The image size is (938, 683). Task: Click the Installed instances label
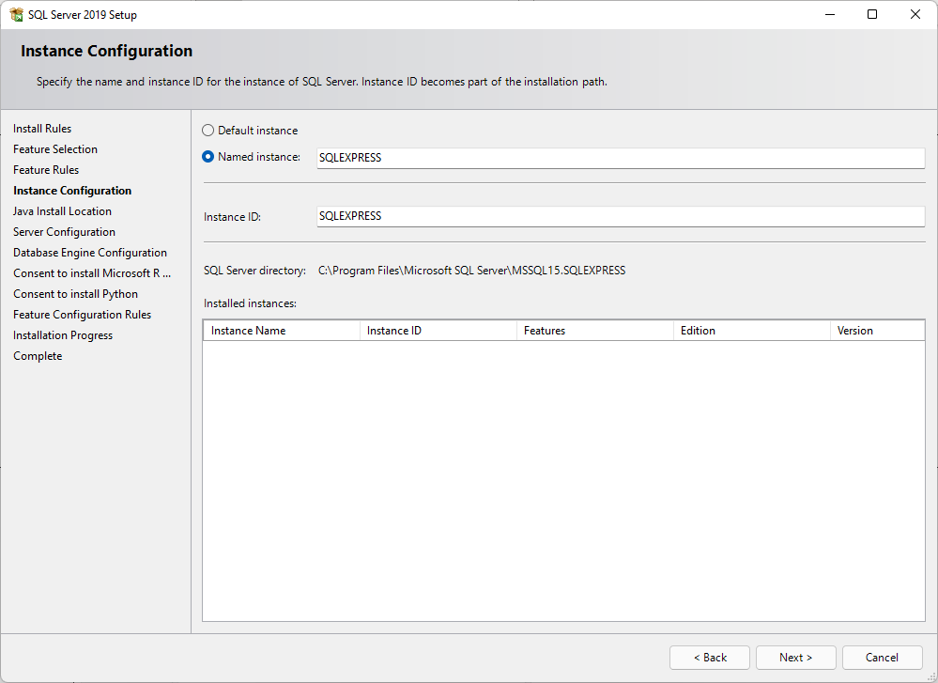click(x=250, y=303)
